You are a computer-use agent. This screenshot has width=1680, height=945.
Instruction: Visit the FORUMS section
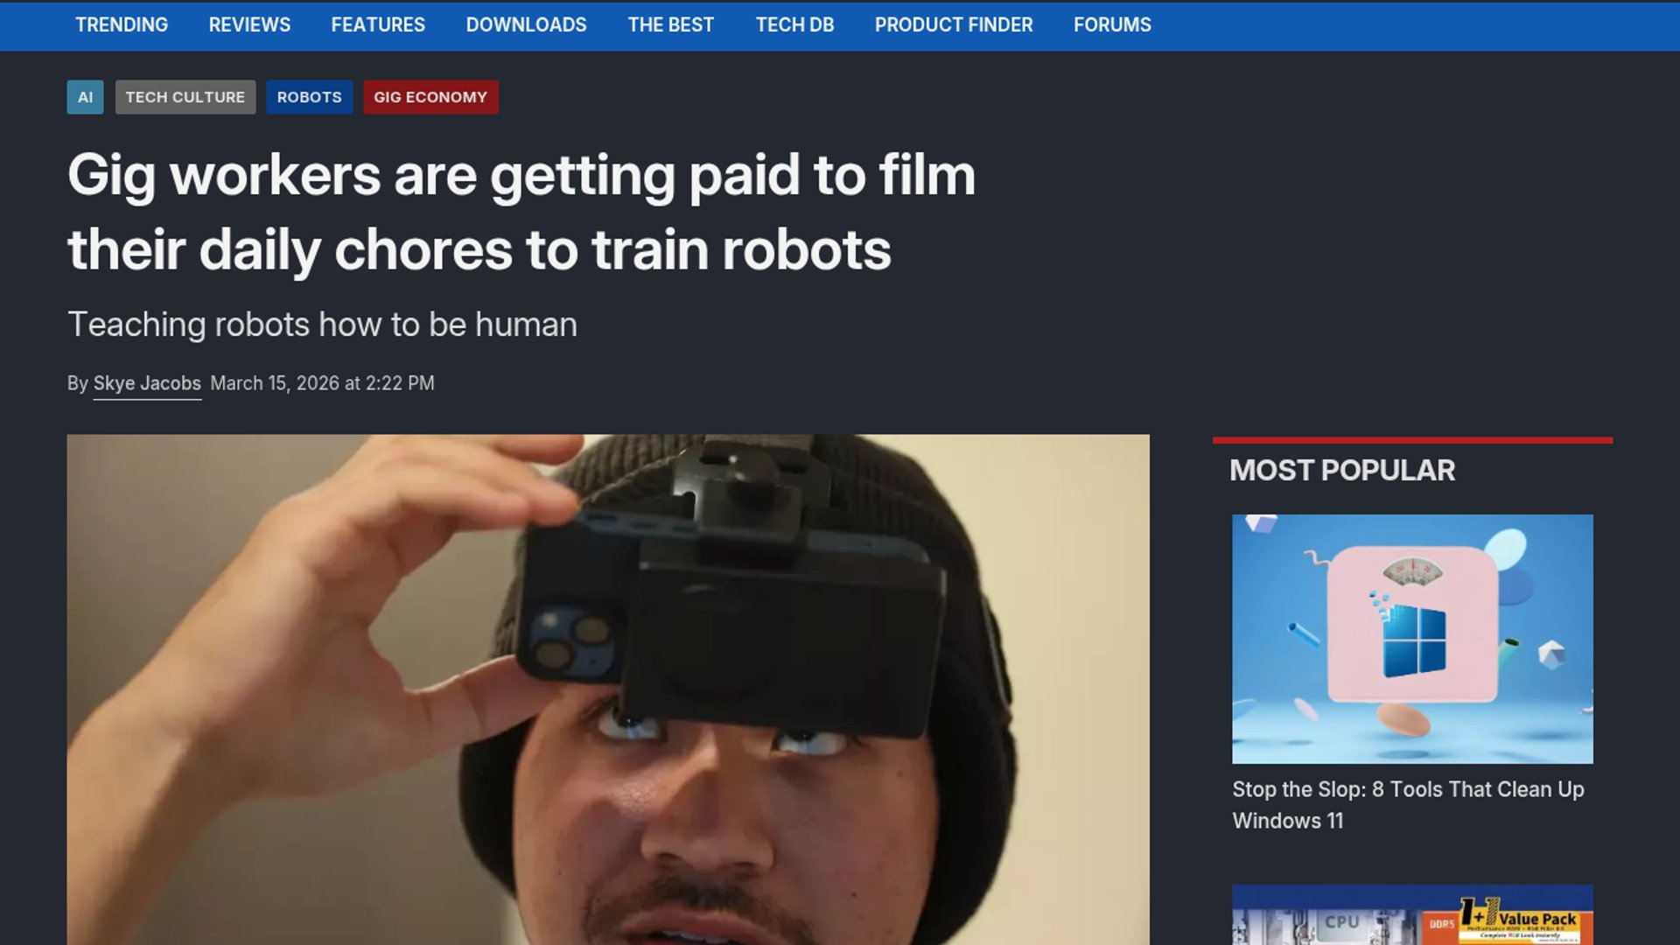[1112, 24]
